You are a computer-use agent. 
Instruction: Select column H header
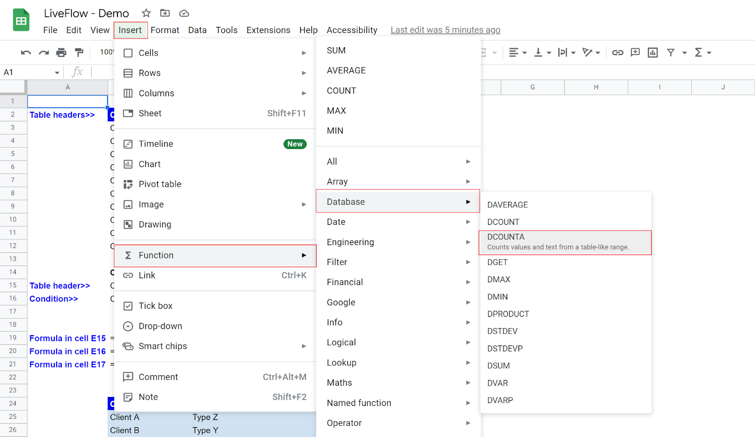pyautogui.click(x=596, y=87)
